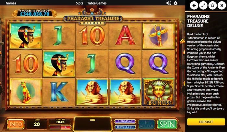Open the Games menu

[11, 3]
